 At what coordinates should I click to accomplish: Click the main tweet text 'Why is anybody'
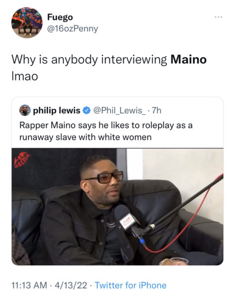(x=55, y=60)
